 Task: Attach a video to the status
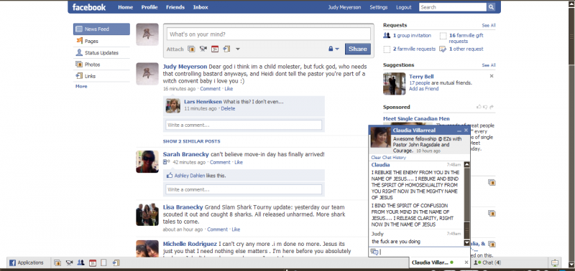click(x=203, y=49)
